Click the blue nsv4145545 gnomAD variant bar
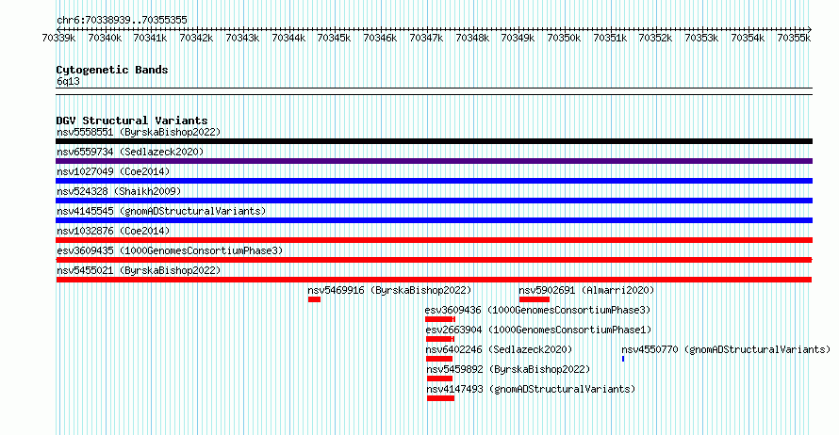This screenshot has width=839, height=435. [x=434, y=220]
